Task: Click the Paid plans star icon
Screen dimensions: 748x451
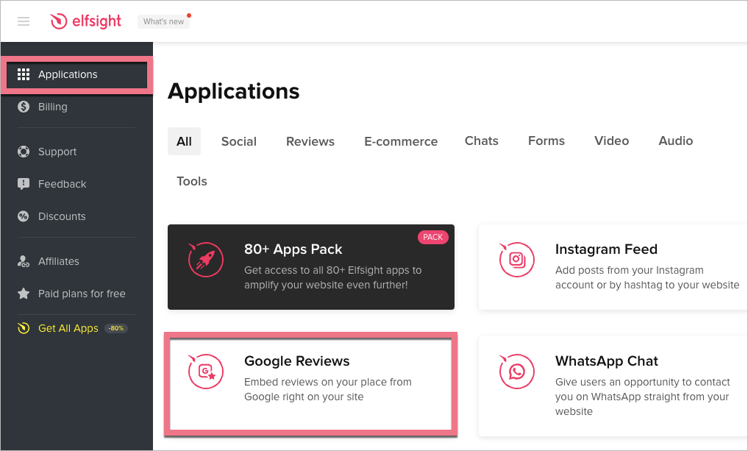Action: pos(24,294)
